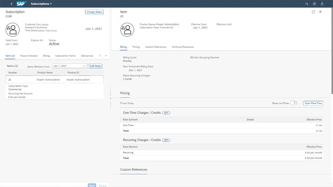Click Diaper Subscription in Product ID column
Screen dimensions: 333x187
tap(78, 80)
